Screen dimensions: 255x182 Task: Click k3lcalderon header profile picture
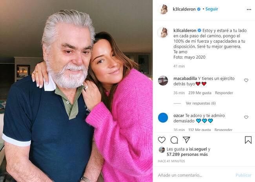(163, 9)
